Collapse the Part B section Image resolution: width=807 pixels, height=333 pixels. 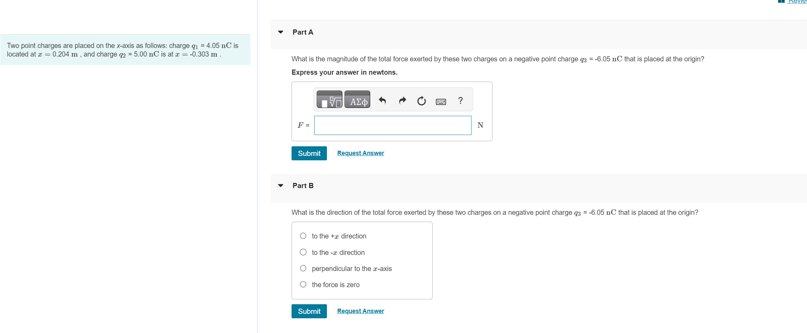pos(281,185)
